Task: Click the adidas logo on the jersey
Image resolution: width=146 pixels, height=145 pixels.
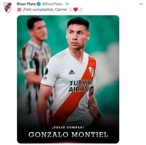Action: (x=72, y=72)
